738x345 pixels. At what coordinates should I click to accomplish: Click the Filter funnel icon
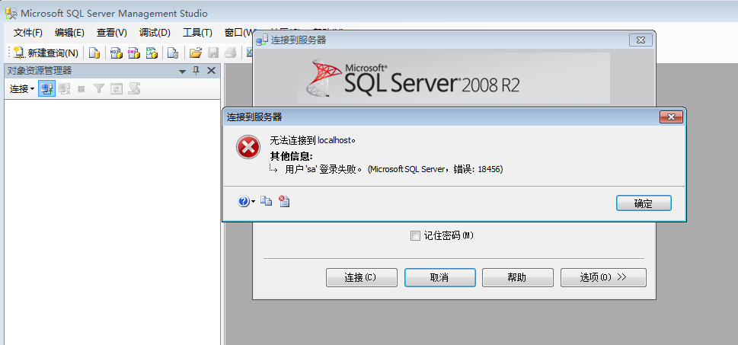[98, 88]
